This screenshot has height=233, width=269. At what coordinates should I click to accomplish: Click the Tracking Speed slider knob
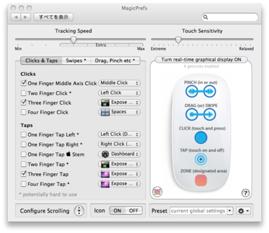tap(74, 40)
